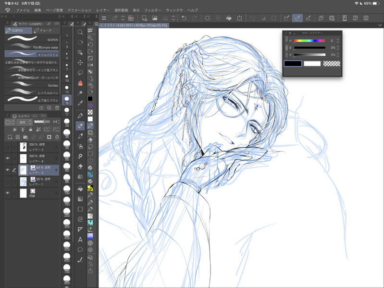Click the Clear/loading circle icon in command bar

(x=208, y=18)
